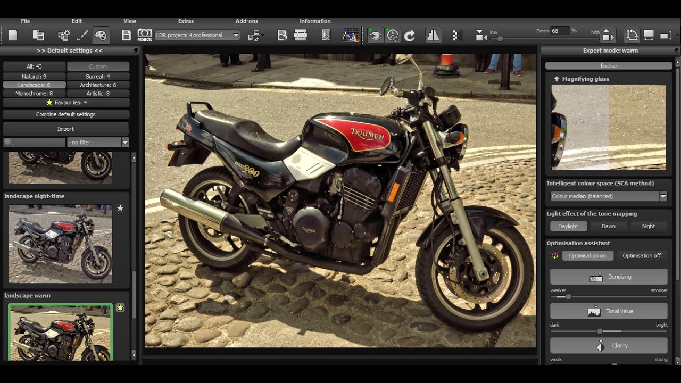
Task: Open the Extras menu
Action: (186, 21)
